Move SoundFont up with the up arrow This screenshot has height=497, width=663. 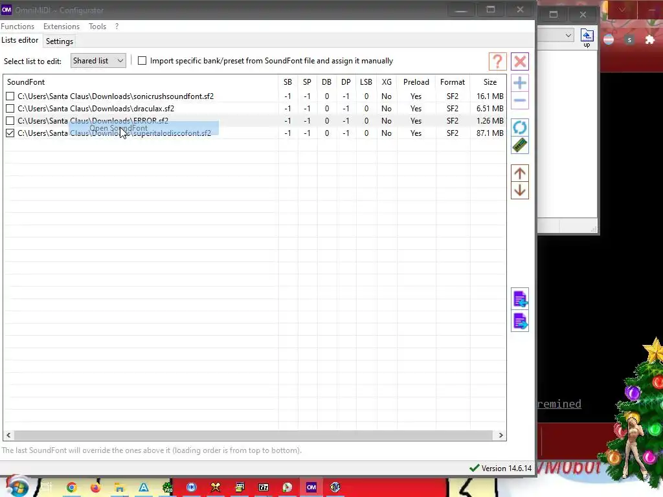click(x=520, y=173)
